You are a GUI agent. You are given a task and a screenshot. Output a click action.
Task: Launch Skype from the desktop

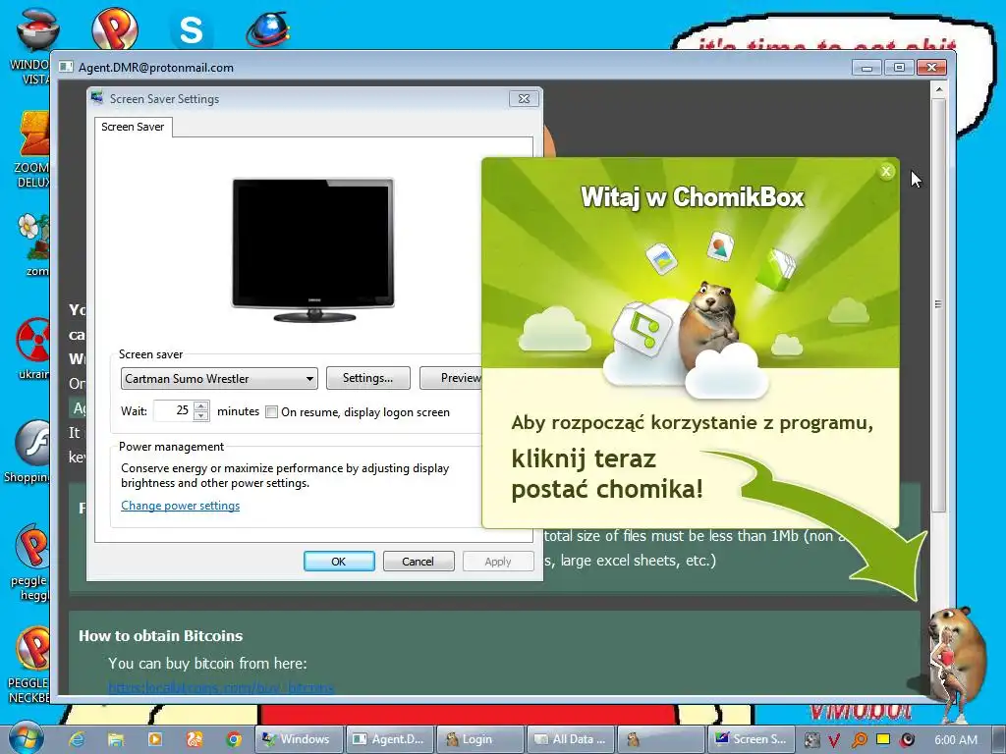tap(192, 30)
